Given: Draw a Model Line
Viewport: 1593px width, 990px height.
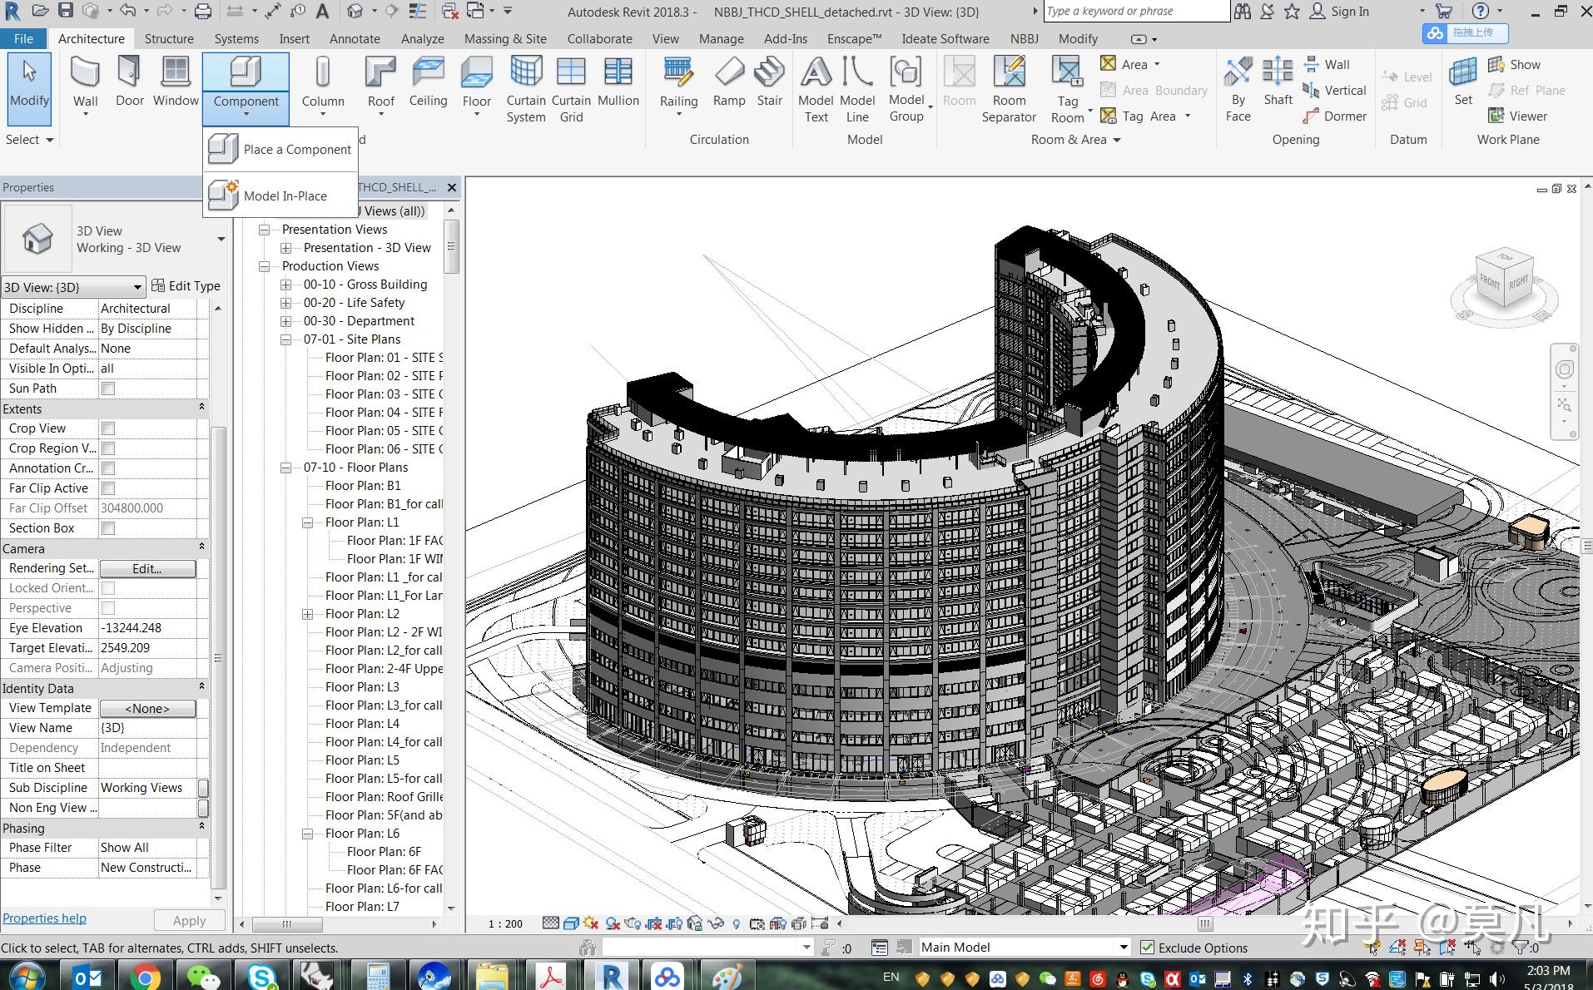Looking at the screenshot, I should 857,90.
